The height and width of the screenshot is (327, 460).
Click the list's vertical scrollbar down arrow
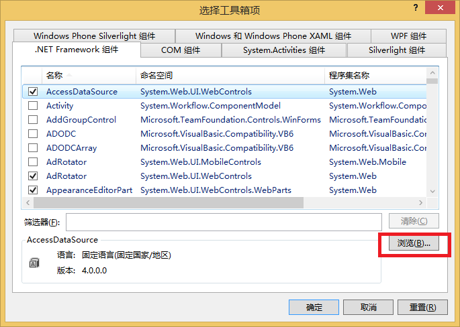click(x=432, y=191)
